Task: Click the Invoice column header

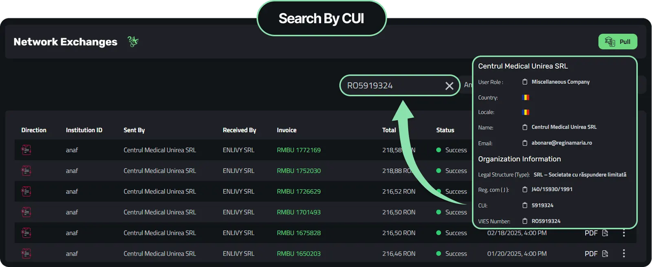Action: [x=286, y=130]
